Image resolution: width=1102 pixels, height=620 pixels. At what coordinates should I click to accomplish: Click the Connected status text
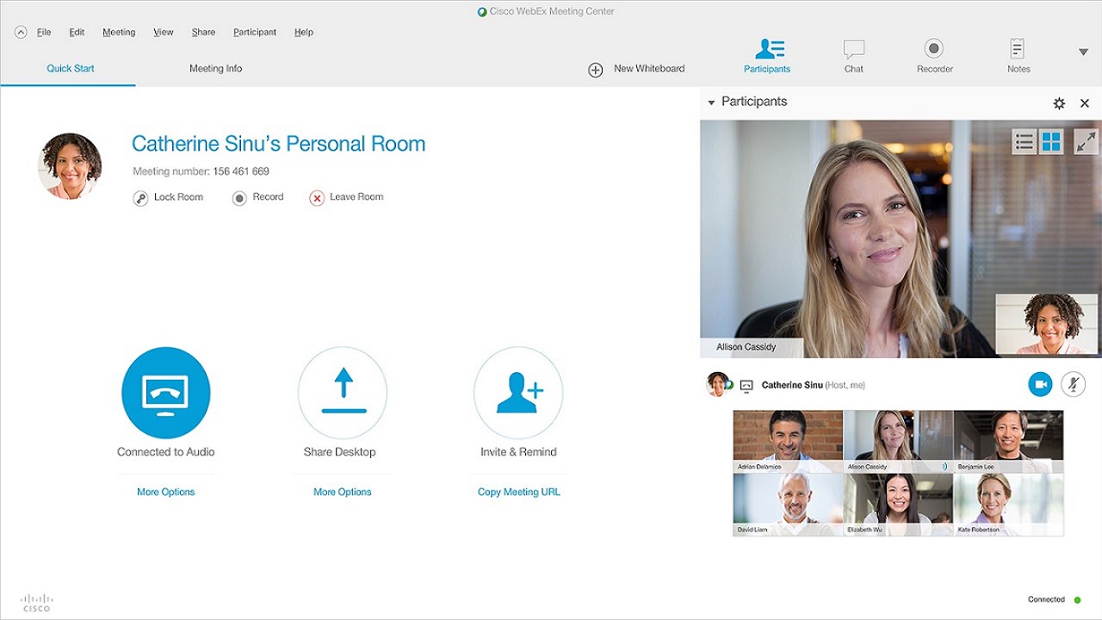click(1046, 599)
